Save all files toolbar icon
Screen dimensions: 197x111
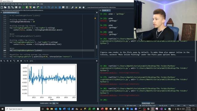pyautogui.click(x=12, y=7)
